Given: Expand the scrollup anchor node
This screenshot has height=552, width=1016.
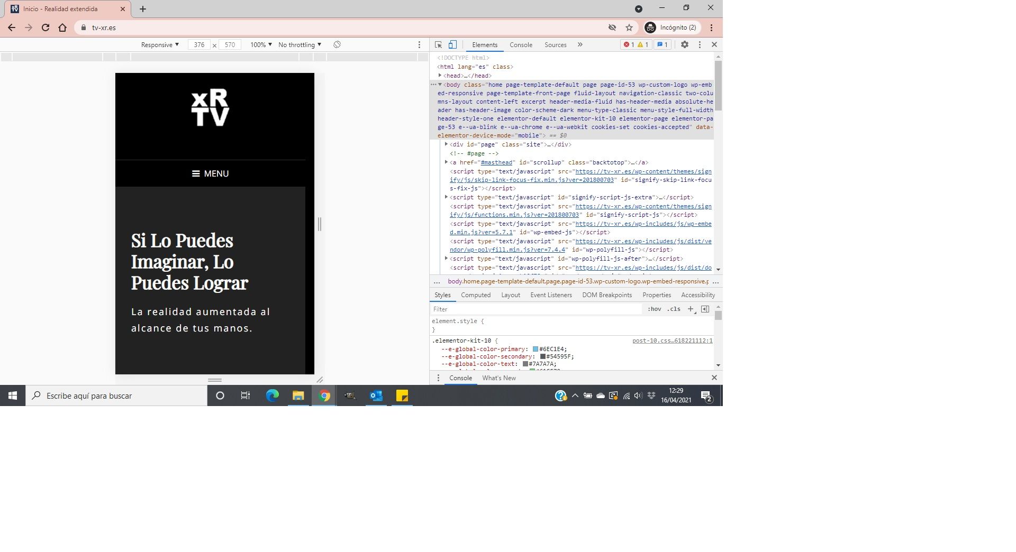Looking at the screenshot, I should pyautogui.click(x=447, y=162).
